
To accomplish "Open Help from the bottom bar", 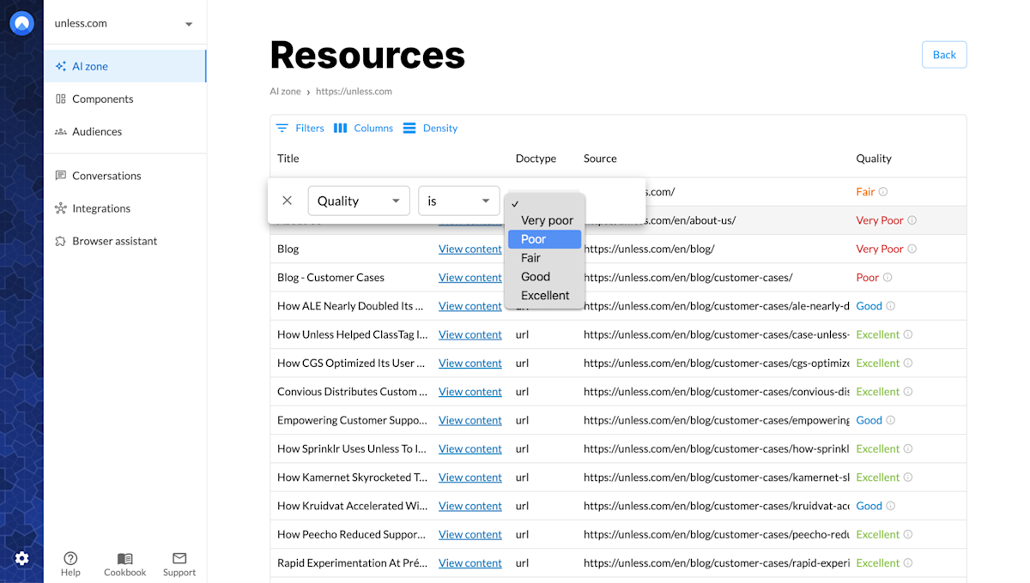I will (x=70, y=563).
